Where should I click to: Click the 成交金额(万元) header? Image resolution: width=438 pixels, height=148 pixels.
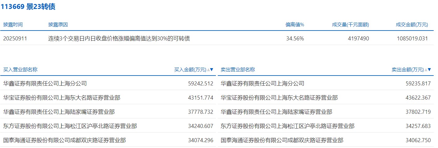pyautogui.click(x=412, y=25)
